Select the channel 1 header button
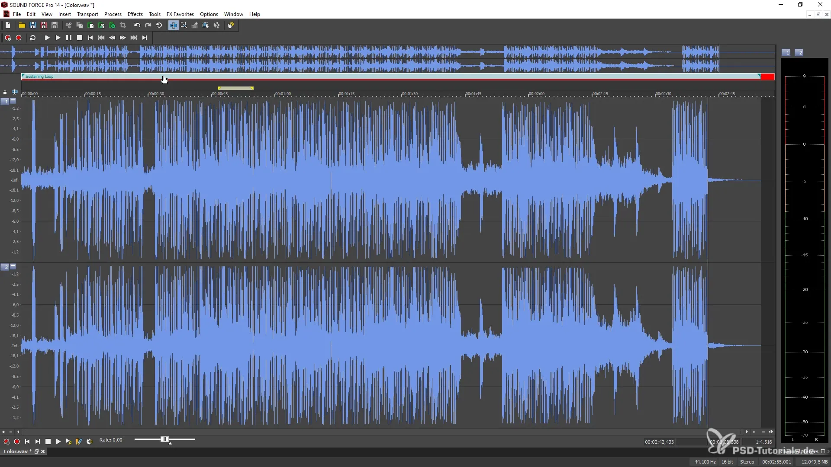This screenshot has width=831, height=467. click(x=5, y=101)
